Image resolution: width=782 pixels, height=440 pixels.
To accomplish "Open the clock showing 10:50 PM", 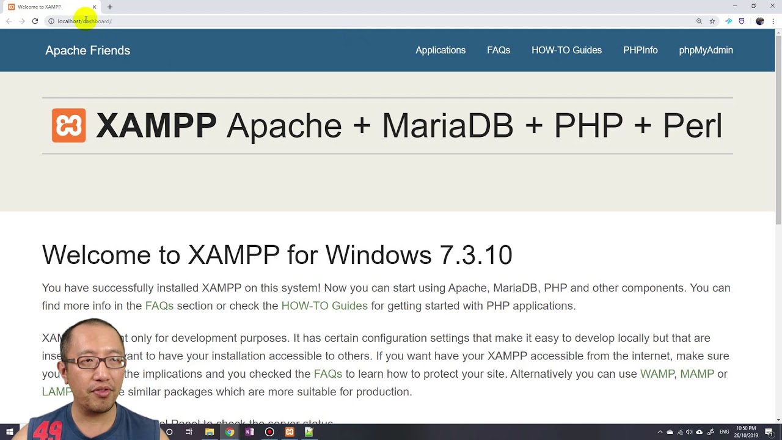I will [746, 432].
